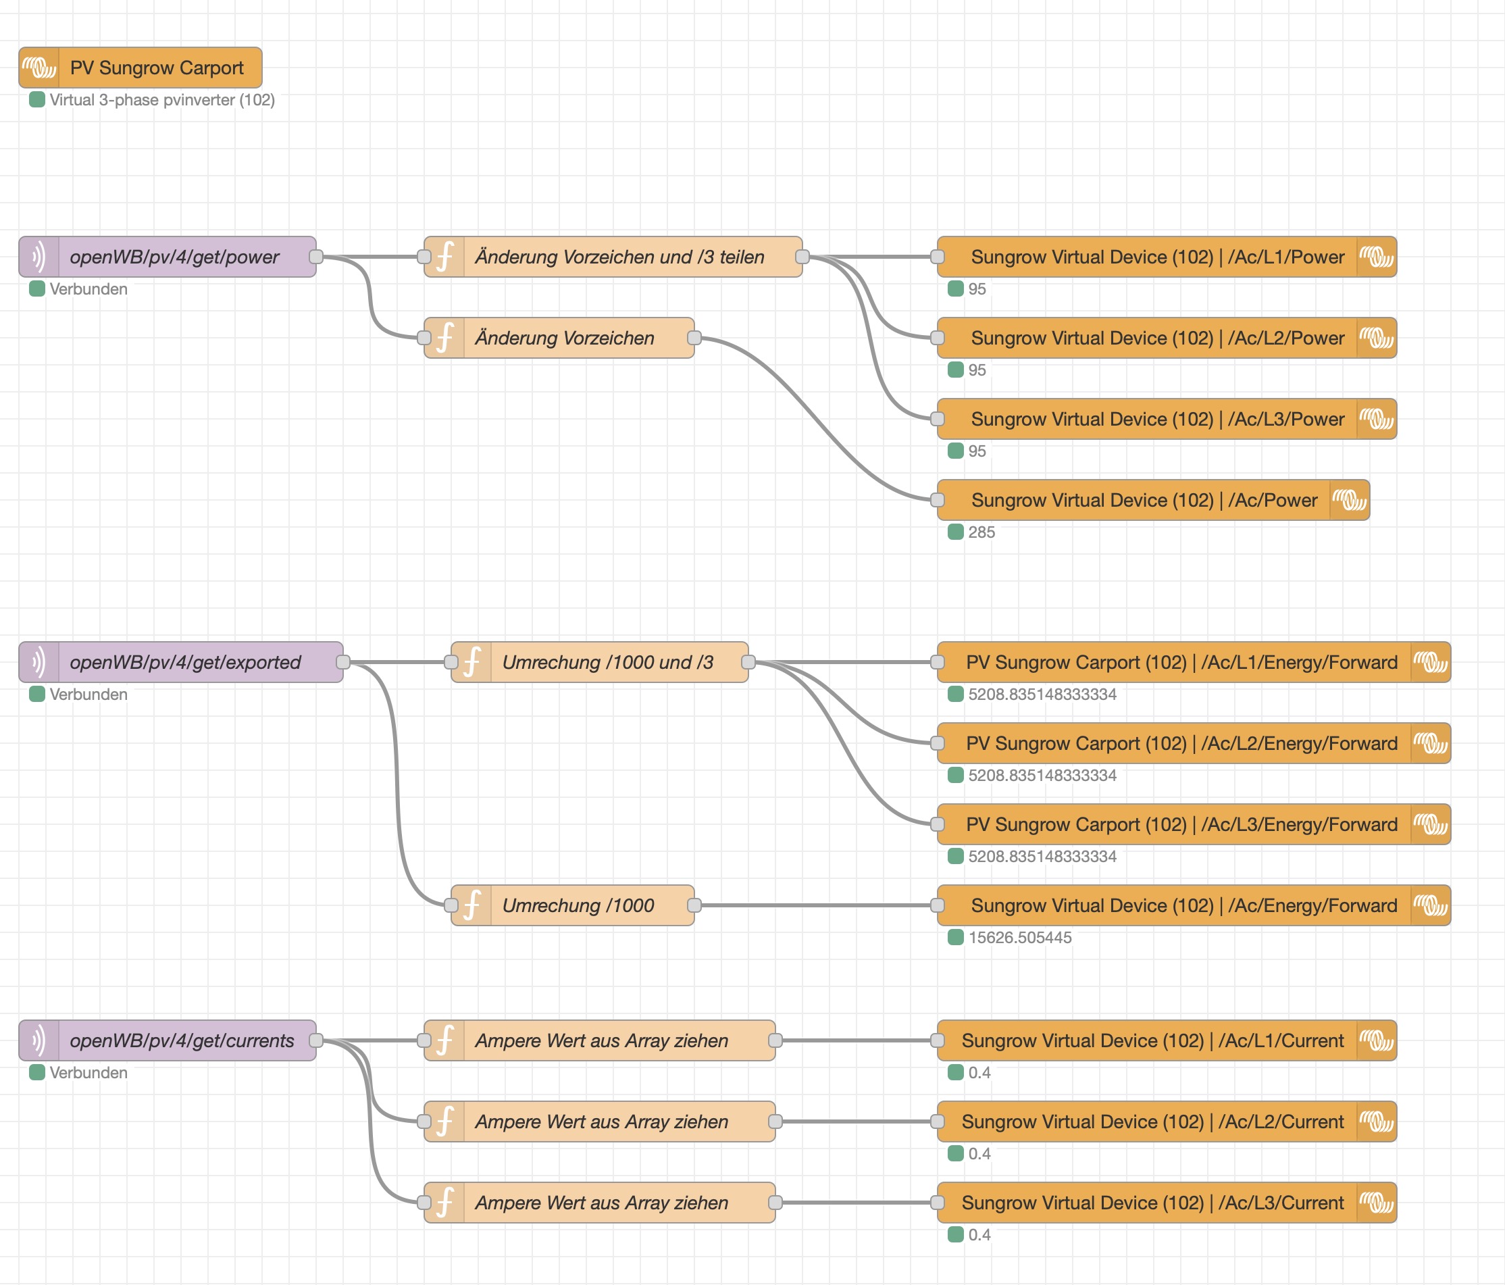Viewport: 1505px width, 1285px height.
Task: Select the /Ac/L2/Energy/Forward output node
Action: point(1180,743)
